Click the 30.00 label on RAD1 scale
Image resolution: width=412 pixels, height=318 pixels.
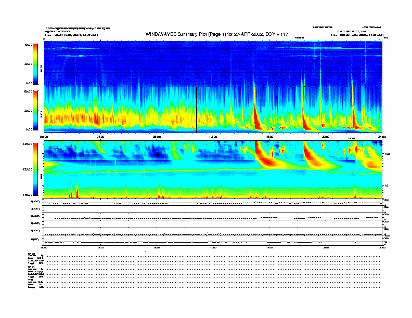29,111
